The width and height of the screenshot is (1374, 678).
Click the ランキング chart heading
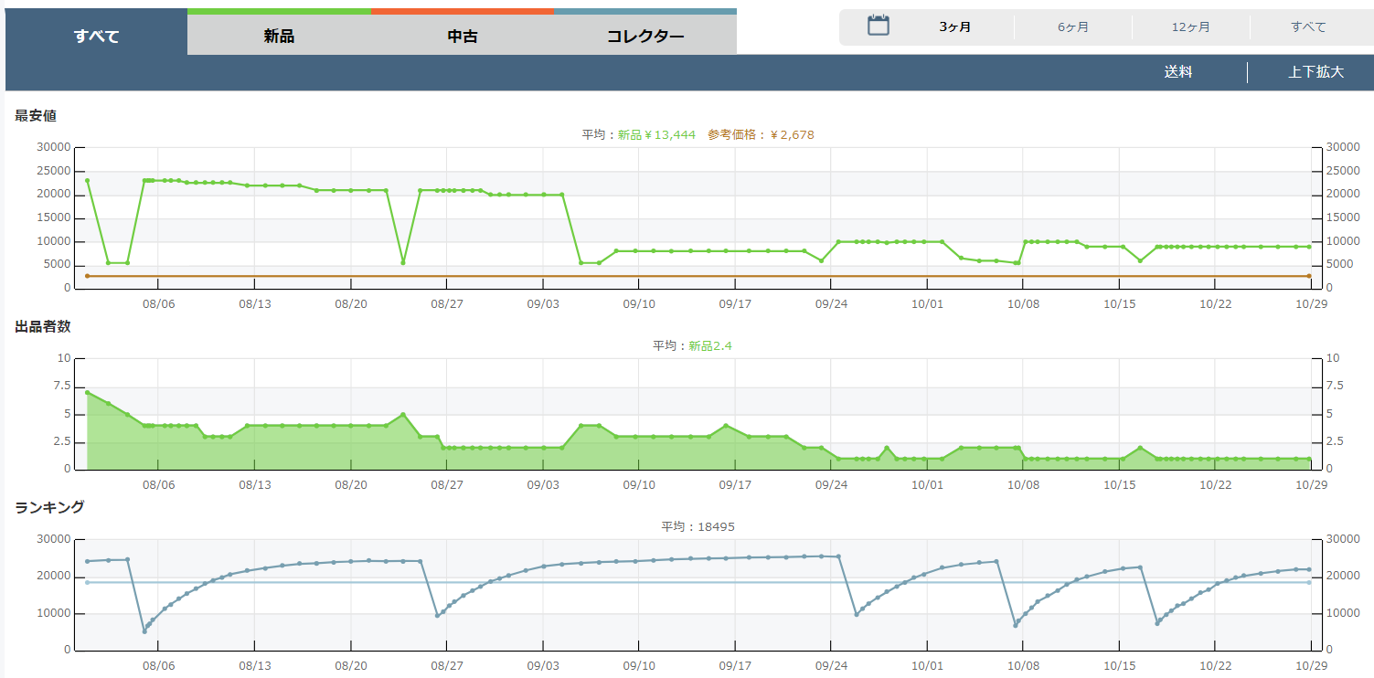tap(49, 507)
